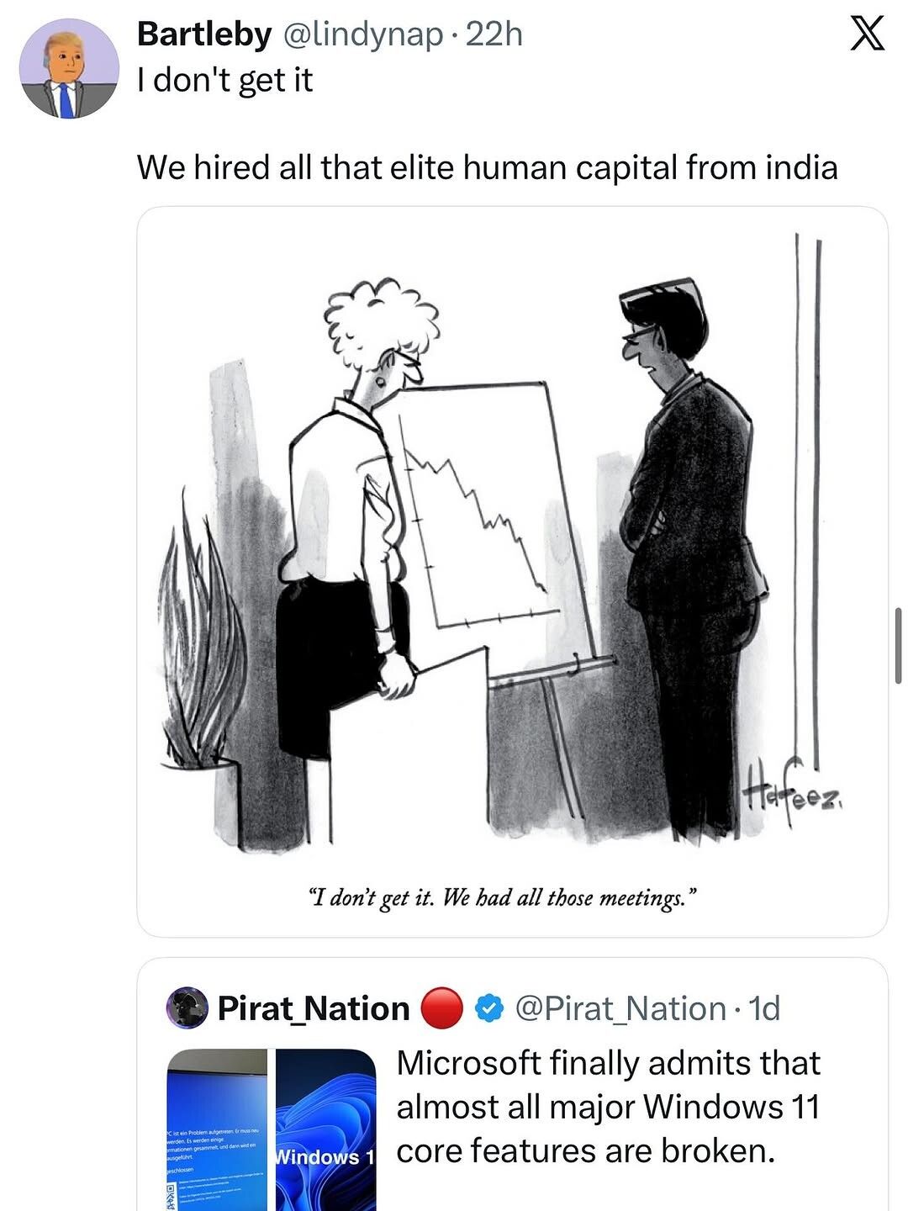Open quoted post about Windows 11 features
Screen dimensions: 908x1211
point(607,1107)
